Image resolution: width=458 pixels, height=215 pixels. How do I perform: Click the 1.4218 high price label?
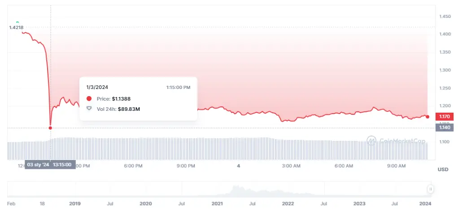(x=15, y=27)
